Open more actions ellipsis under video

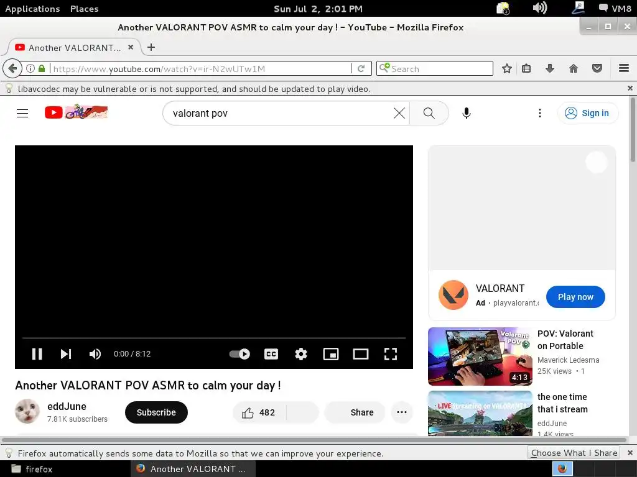tap(402, 412)
